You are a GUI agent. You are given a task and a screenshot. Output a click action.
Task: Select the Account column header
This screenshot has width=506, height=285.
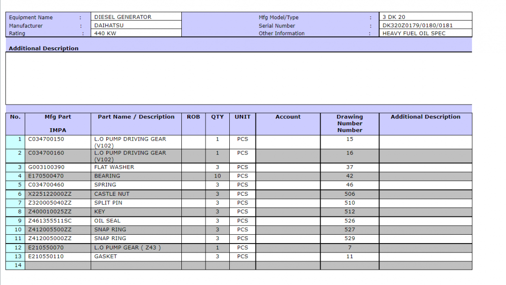pyautogui.click(x=288, y=117)
